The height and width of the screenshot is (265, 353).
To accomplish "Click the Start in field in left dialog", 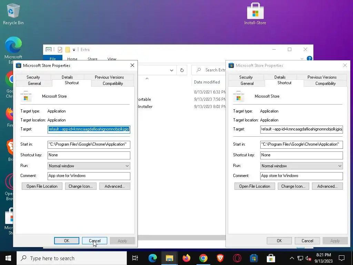I will click(x=89, y=145).
